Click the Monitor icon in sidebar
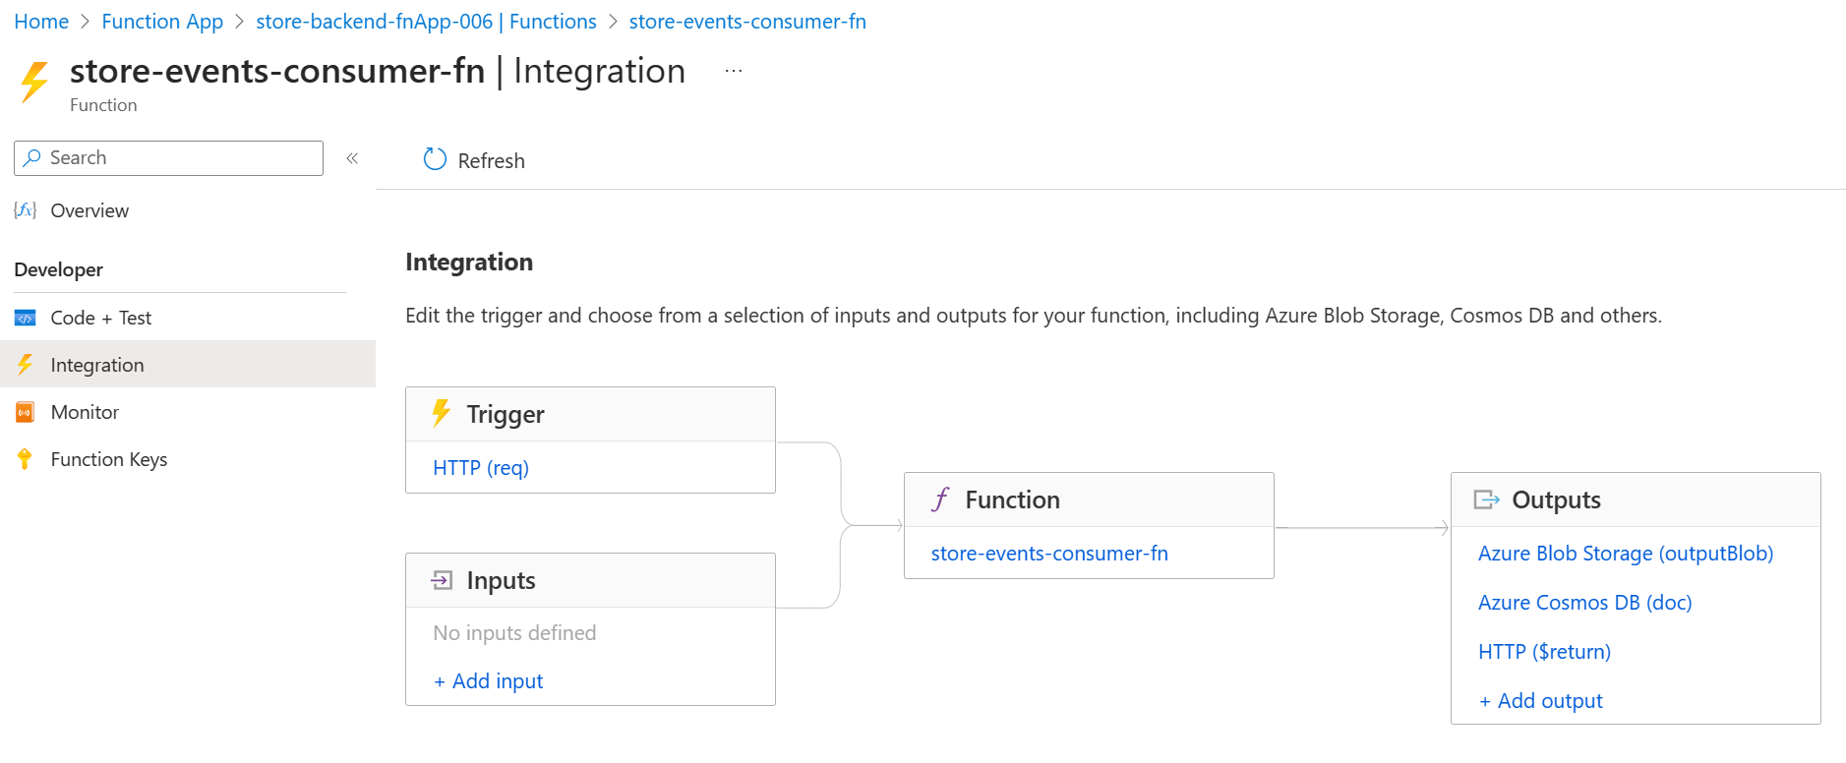 tap(26, 412)
